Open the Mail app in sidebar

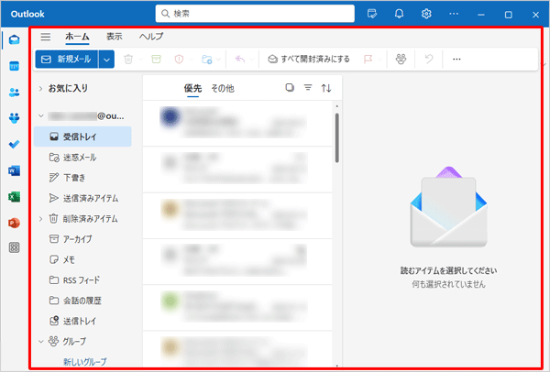[x=14, y=39]
